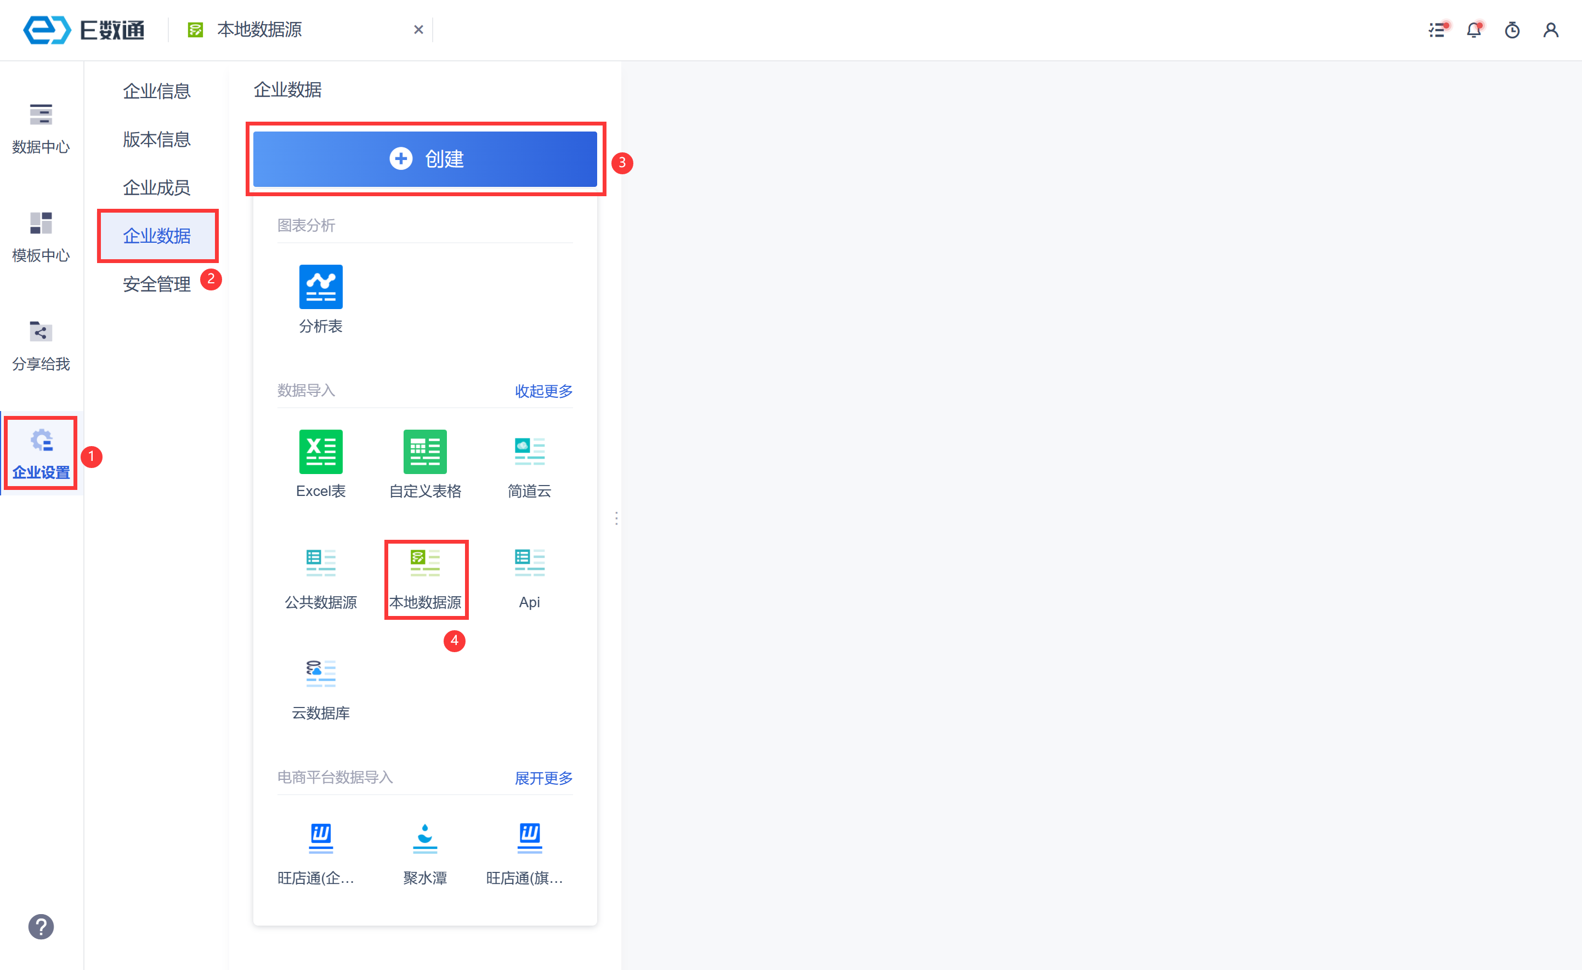This screenshot has height=970, width=1582.
Task: Select the Api data import icon
Action: point(529,563)
